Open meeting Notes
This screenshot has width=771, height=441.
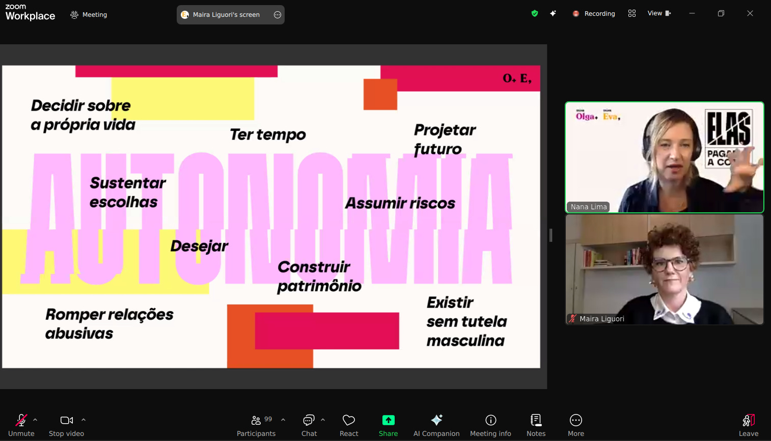point(536,425)
